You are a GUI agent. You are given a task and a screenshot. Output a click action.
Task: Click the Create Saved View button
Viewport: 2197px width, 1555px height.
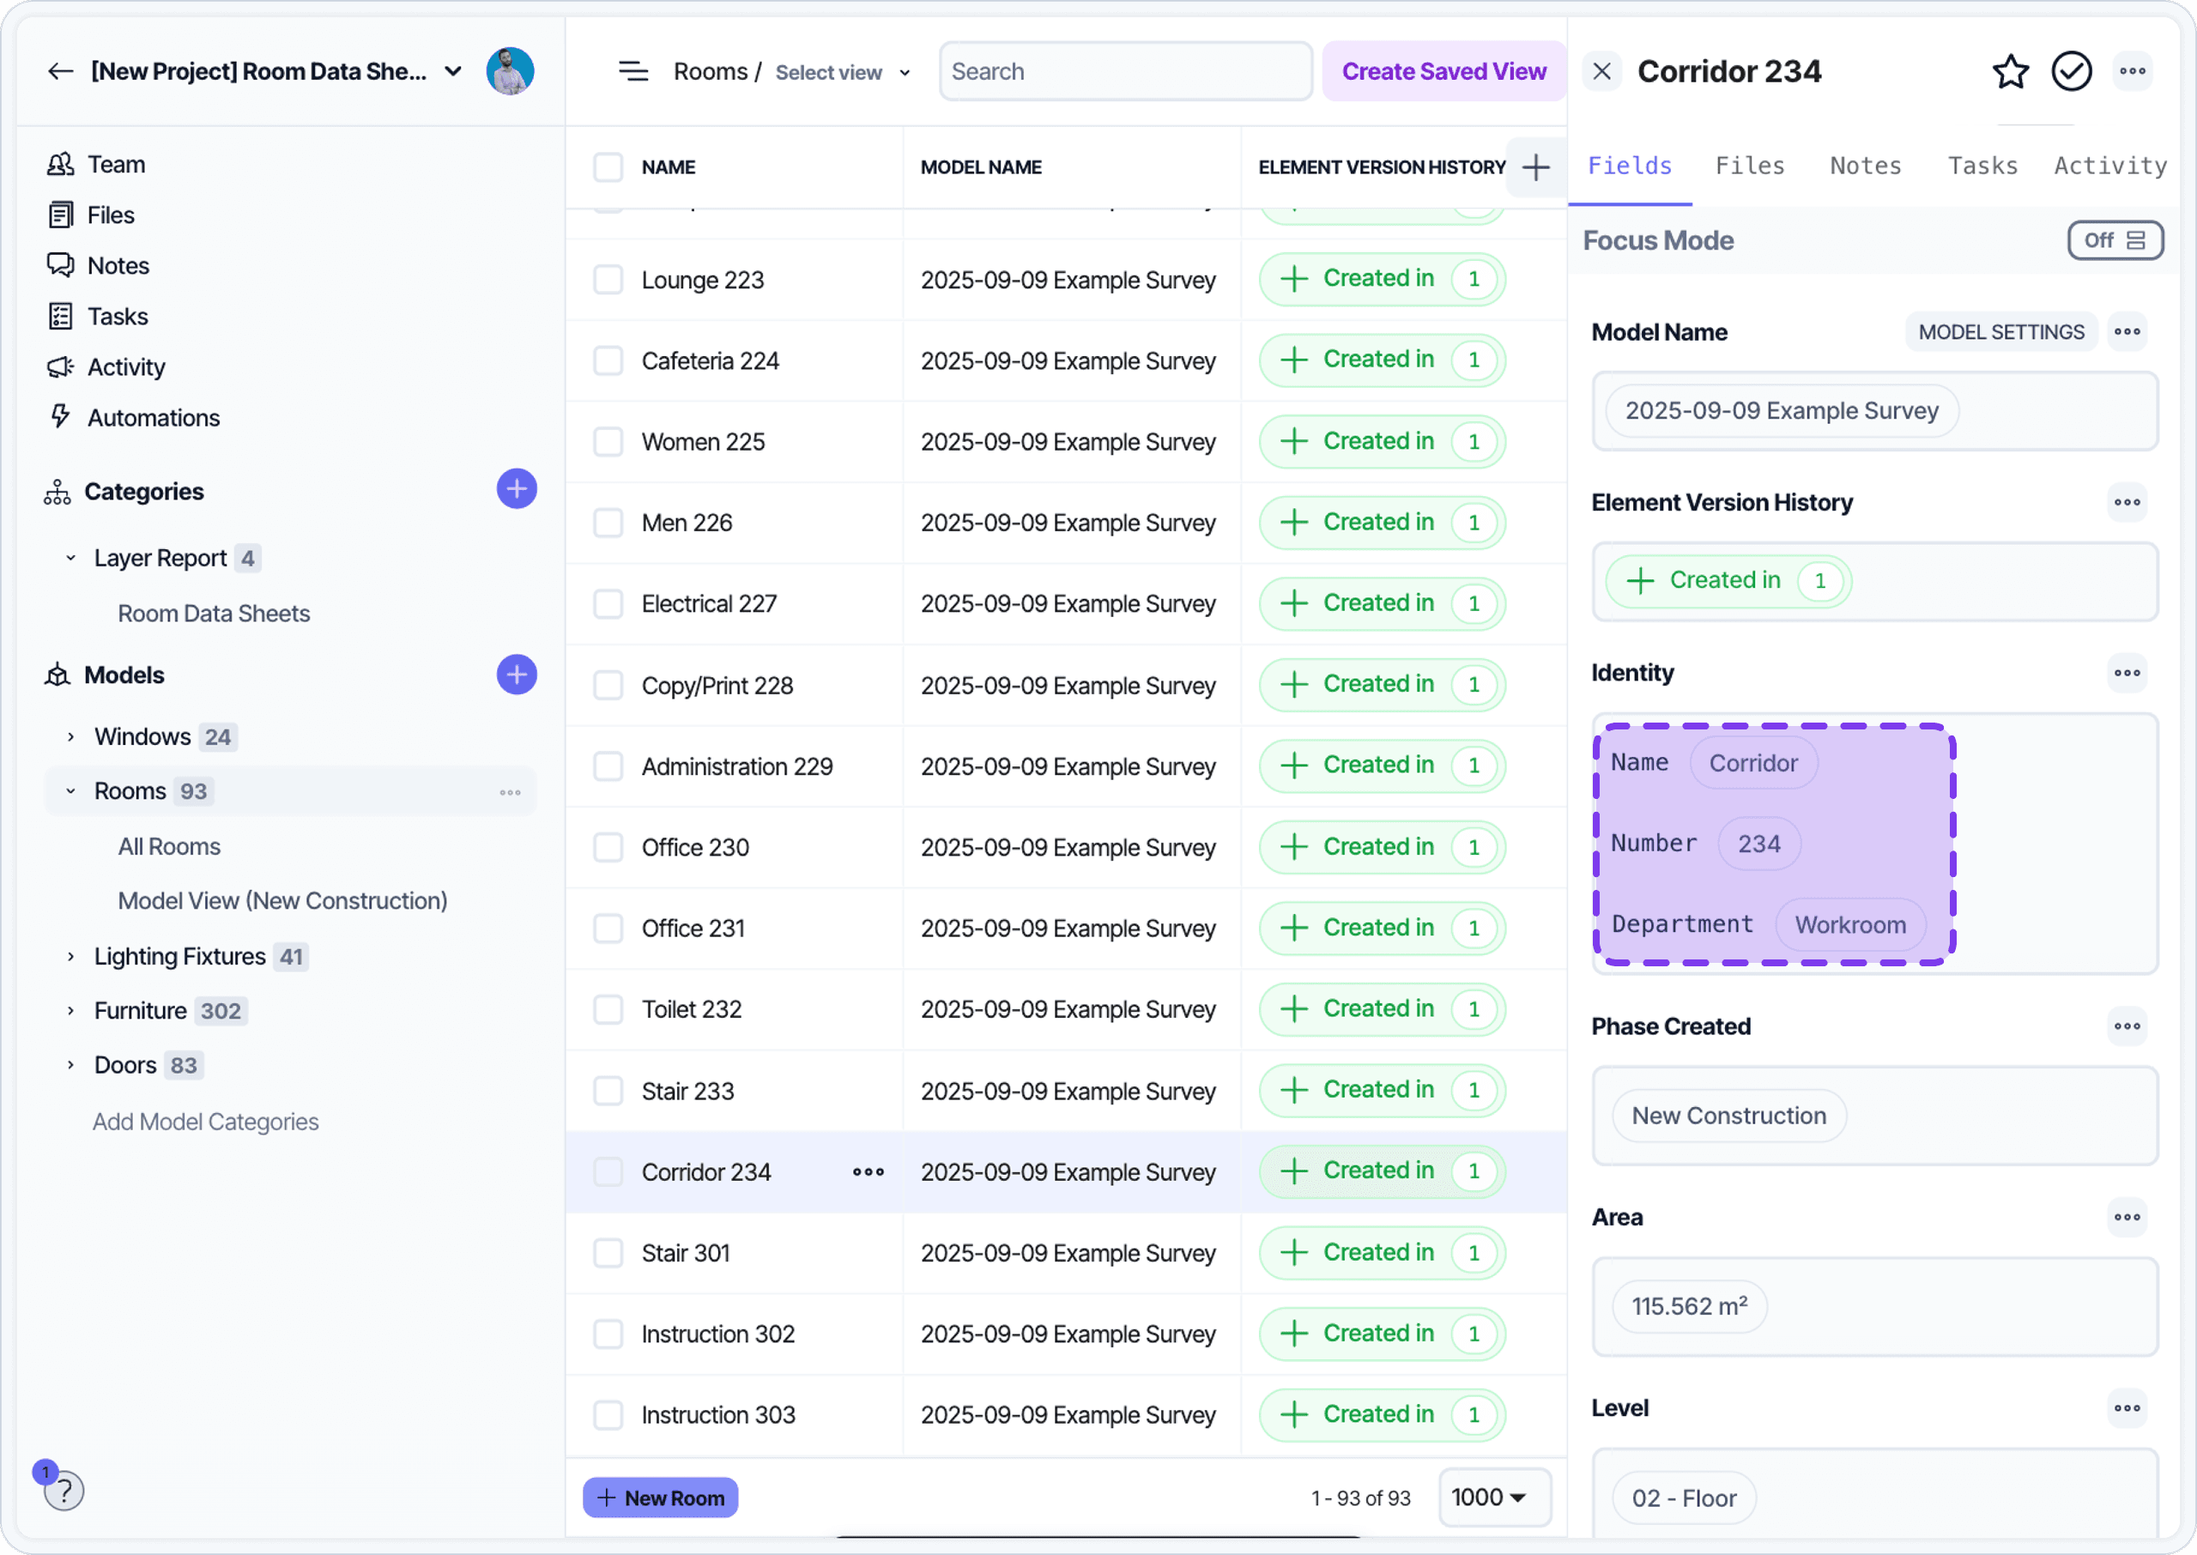pyautogui.click(x=1443, y=72)
